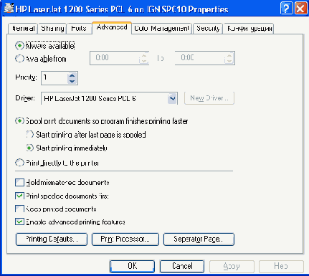Click the Priority value field

[54, 77]
